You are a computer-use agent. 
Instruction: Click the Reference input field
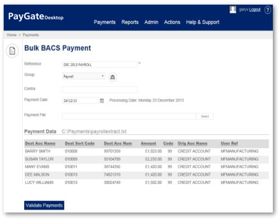coord(100,65)
